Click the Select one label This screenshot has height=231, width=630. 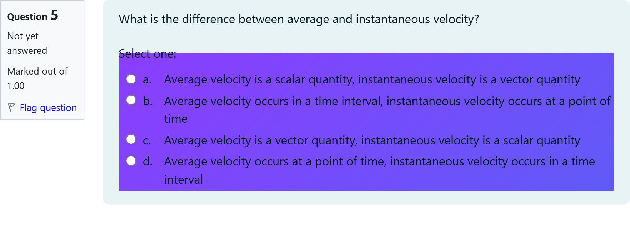point(147,54)
